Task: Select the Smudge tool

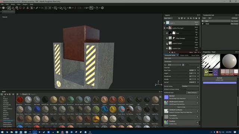Action: click(24, 8)
